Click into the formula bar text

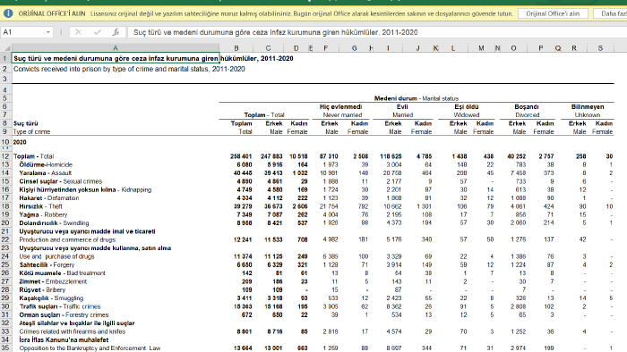376,32
